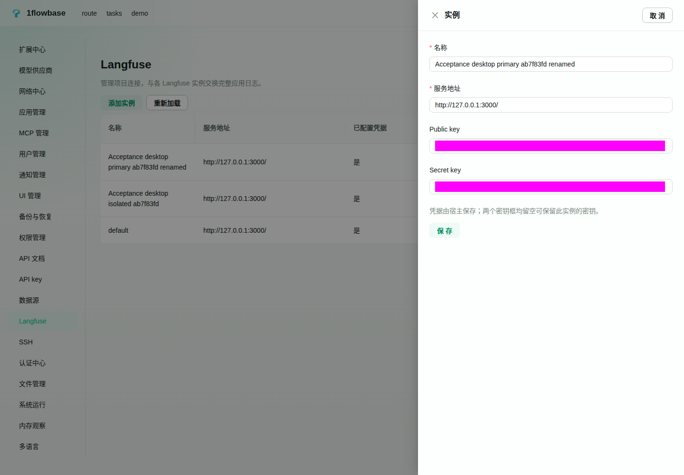
Task: Go to API key sidebar item
Action: pyautogui.click(x=43, y=279)
